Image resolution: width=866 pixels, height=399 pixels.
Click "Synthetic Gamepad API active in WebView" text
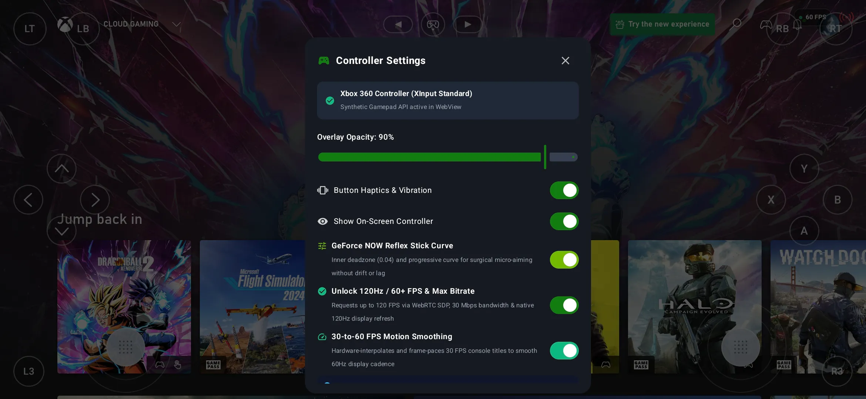point(401,107)
